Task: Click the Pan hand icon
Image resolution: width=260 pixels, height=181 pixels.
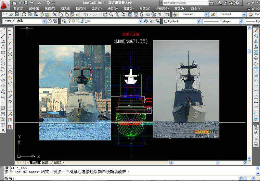Action: (106, 15)
